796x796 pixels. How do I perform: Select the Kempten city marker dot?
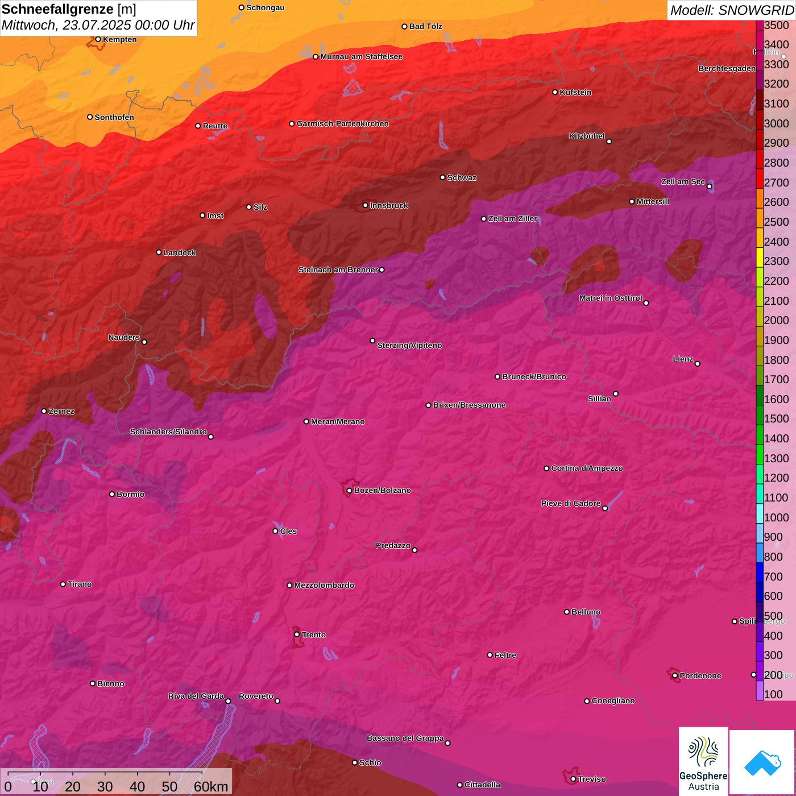[98, 39]
